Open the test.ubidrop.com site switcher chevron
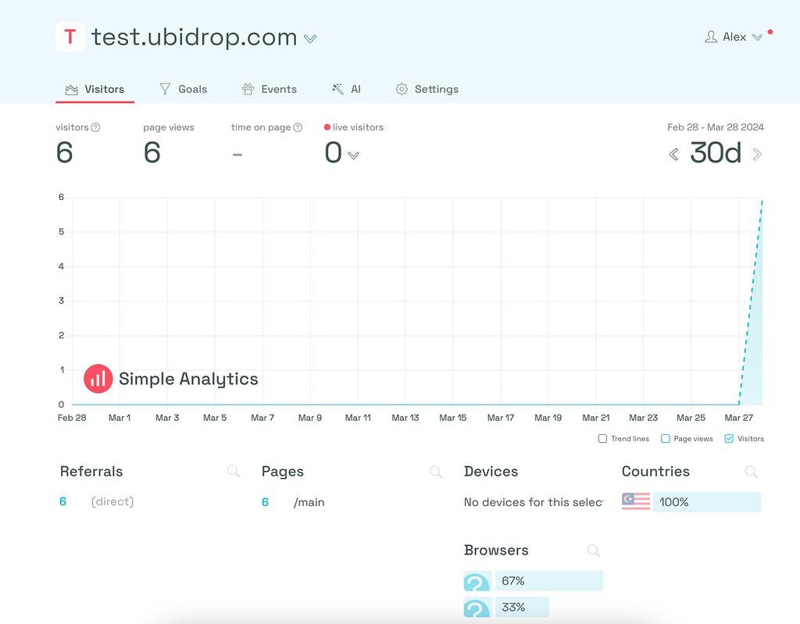 (310, 39)
